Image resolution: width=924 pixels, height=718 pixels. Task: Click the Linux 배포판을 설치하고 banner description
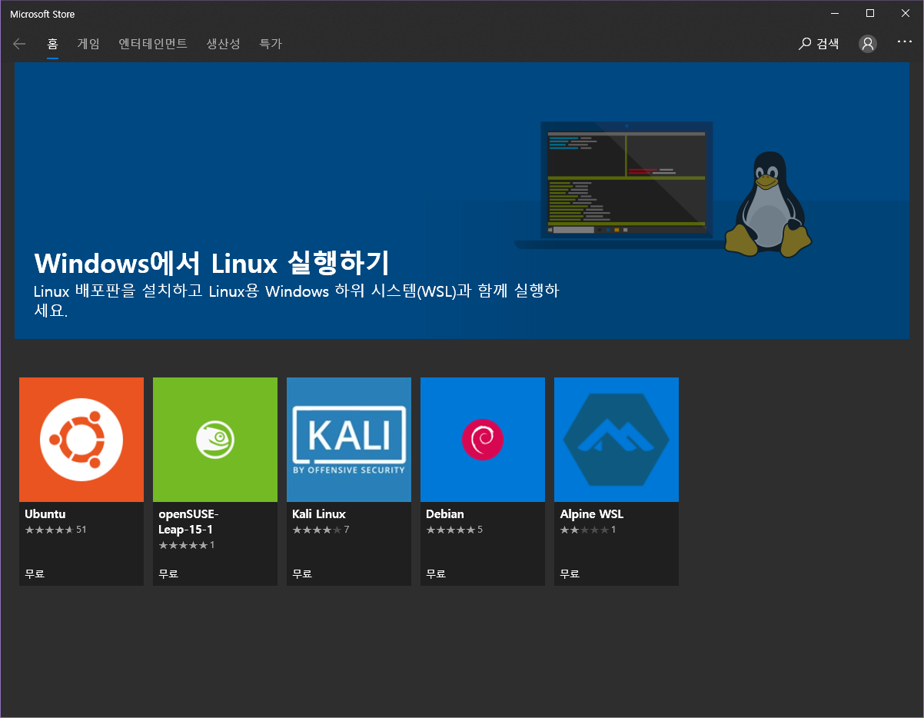point(297,301)
